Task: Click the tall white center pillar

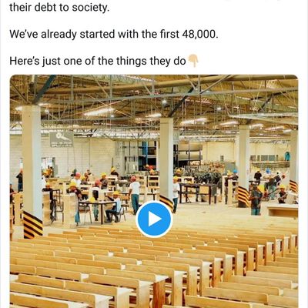Action: click(166, 160)
